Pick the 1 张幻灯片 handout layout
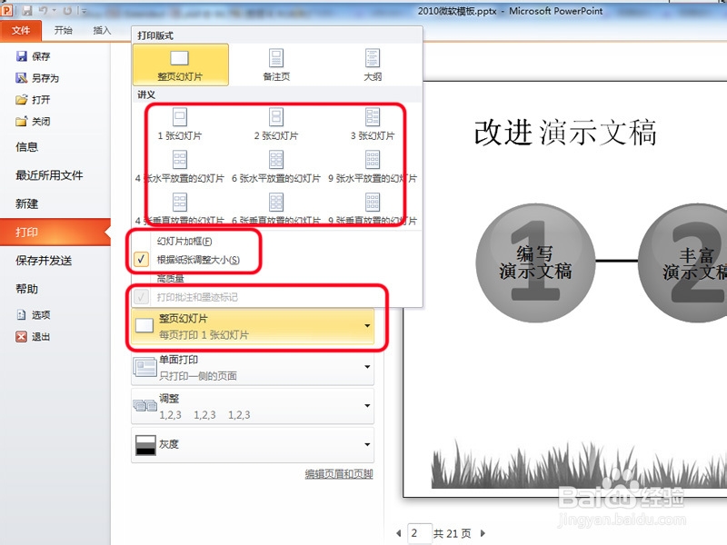This screenshot has width=727, height=545. click(179, 117)
